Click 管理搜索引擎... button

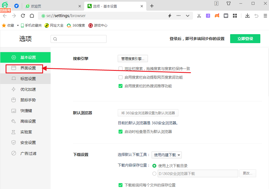pos(133,59)
